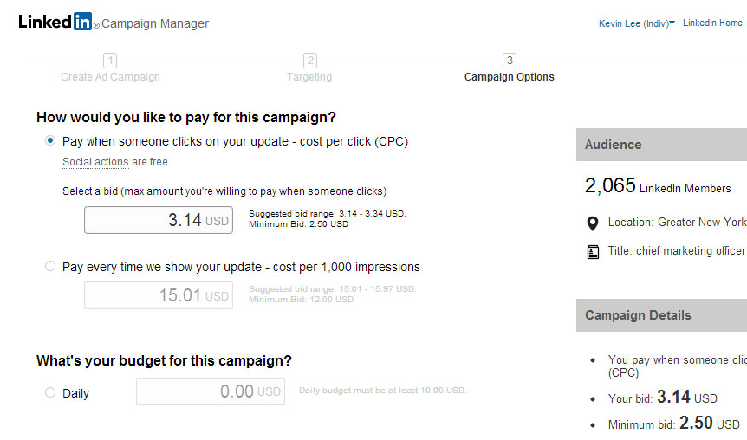The image size is (747, 440).
Task: Click step 1 number box icon
Action: 110,61
